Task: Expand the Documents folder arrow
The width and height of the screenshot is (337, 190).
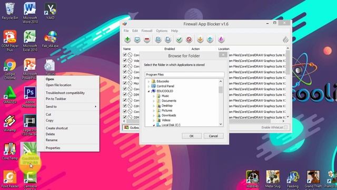Action: 154,101
